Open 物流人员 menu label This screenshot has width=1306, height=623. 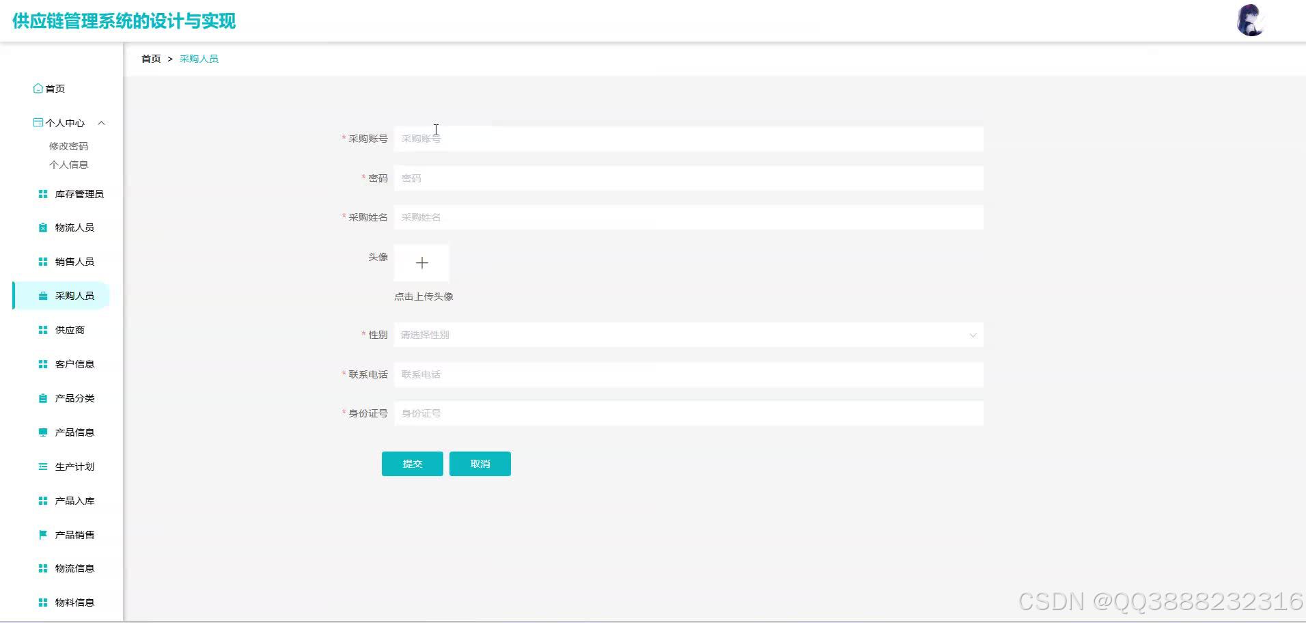point(74,227)
